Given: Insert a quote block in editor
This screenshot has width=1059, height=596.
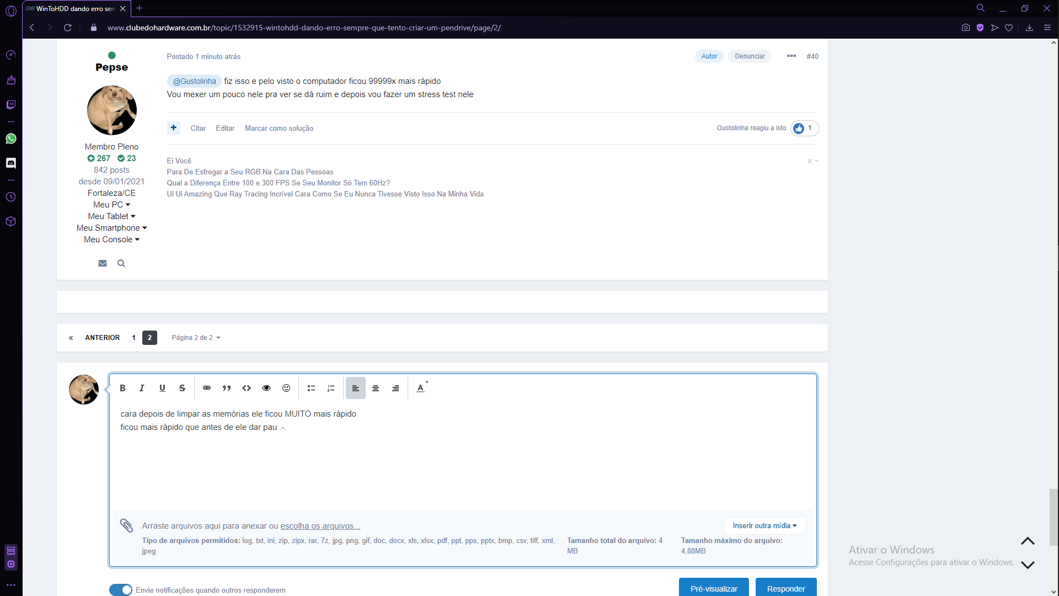Looking at the screenshot, I should [x=227, y=388].
